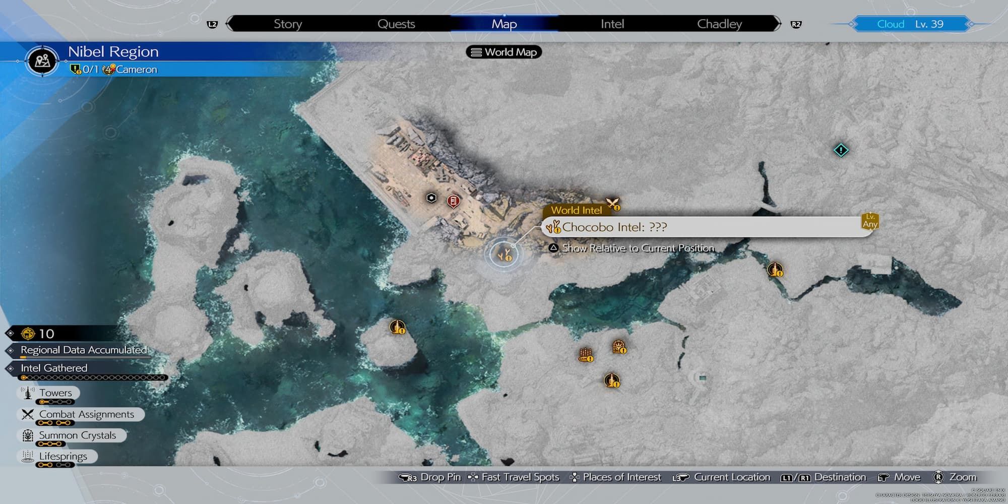Viewport: 1008px width, 504px height.
Task: Click the party points coin icon
Action: pos(28,334)
